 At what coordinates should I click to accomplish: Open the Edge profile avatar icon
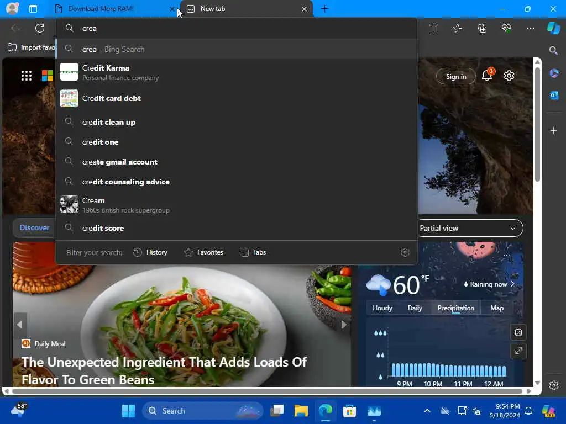point(12,8)
